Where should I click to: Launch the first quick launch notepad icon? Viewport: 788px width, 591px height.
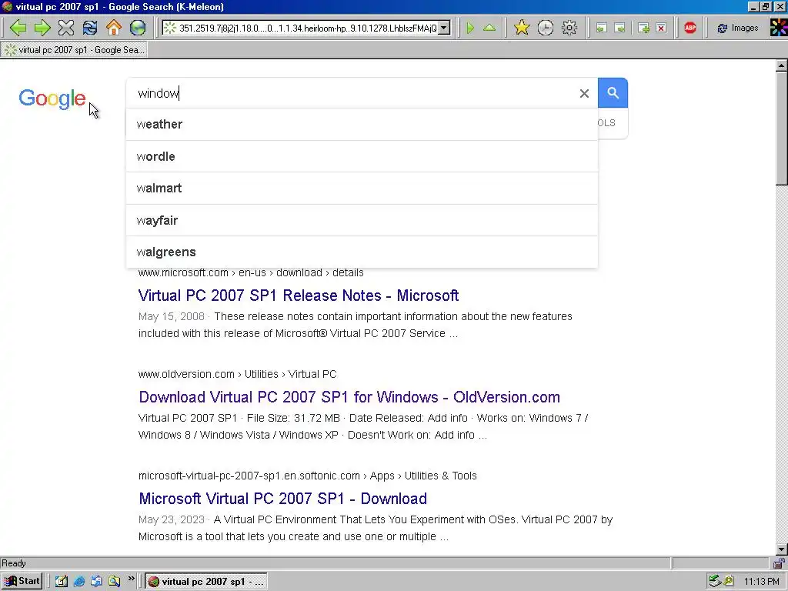coord(62,582)
